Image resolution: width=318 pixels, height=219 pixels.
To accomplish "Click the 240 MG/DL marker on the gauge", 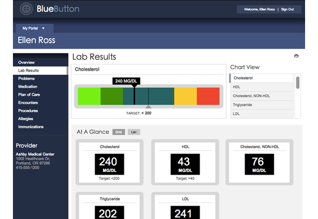I will [126, 81].
